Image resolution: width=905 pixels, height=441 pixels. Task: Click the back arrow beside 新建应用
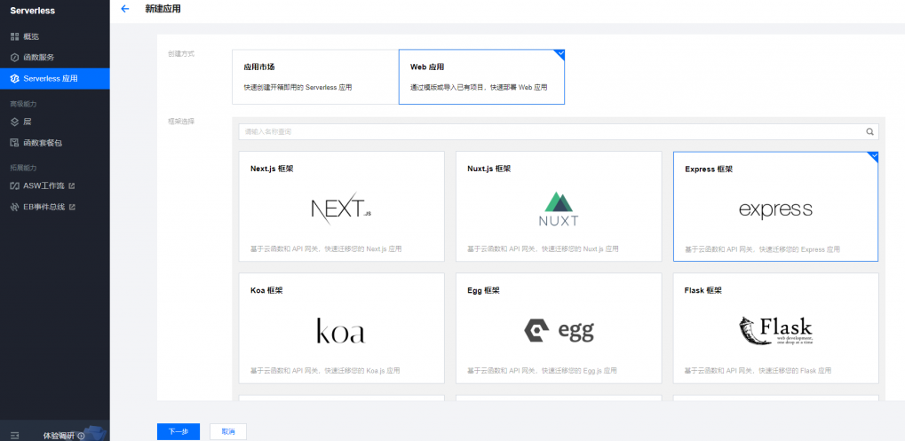(124, 9)
